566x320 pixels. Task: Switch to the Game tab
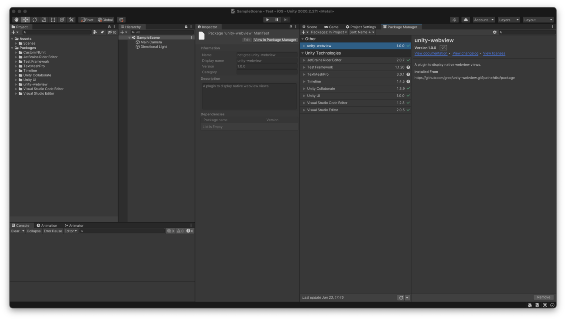331,27
